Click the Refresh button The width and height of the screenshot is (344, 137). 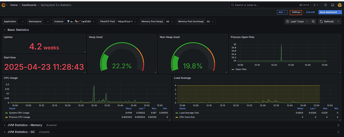(x=327, y=21)
